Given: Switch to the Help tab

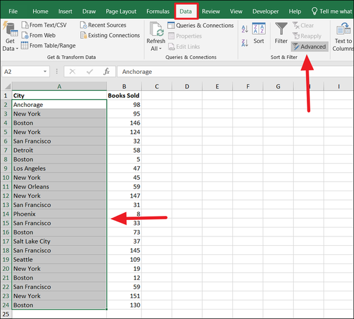Looking at the screenshot, I should point(295,11).
